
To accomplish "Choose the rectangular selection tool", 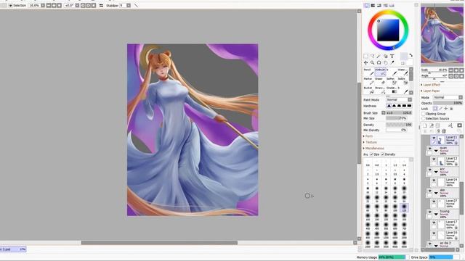I will pyautogui.click(x=365, y=56).
